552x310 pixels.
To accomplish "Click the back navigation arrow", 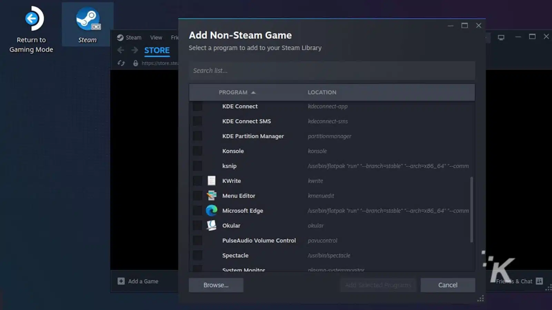I will pos(120,50).
